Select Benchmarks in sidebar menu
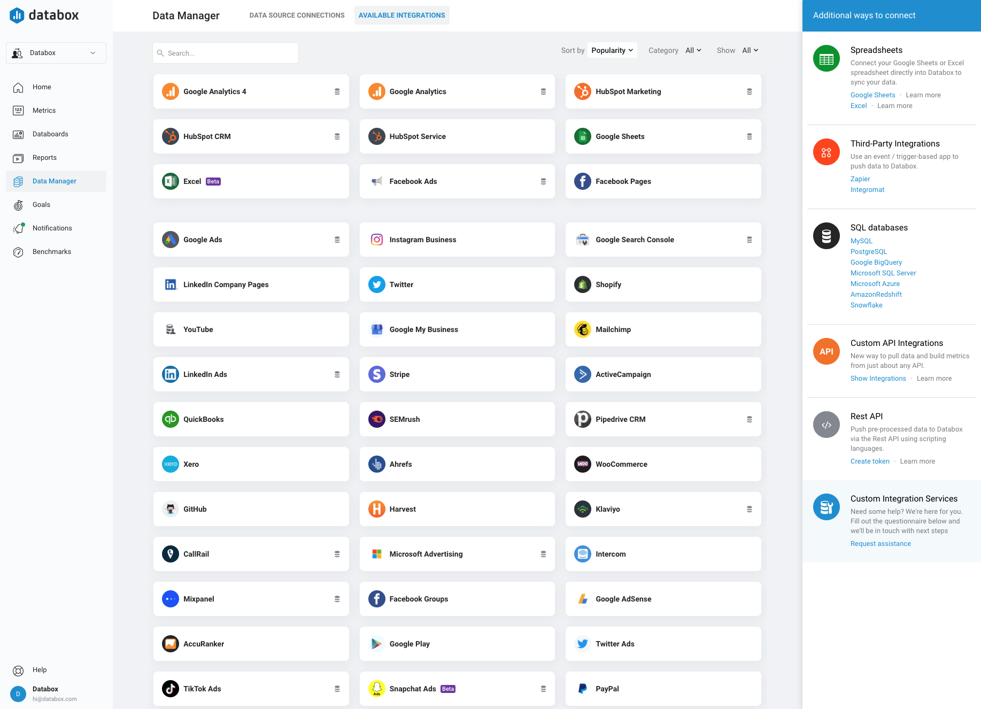 tap(52, 252)
